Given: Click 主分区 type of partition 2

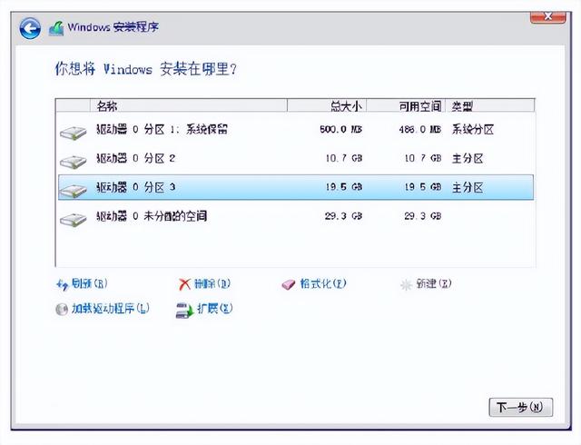Looking at the screenshot, I should coord(468,158).
